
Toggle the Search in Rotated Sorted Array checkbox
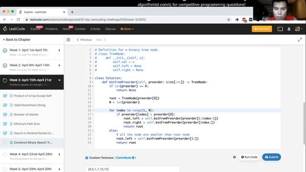pos(5,133)
